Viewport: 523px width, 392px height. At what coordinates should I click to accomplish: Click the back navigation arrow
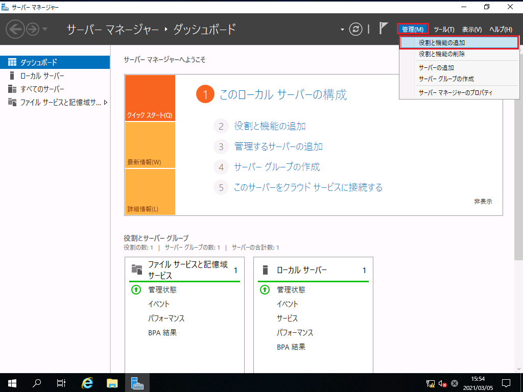(x=15, y=29)
